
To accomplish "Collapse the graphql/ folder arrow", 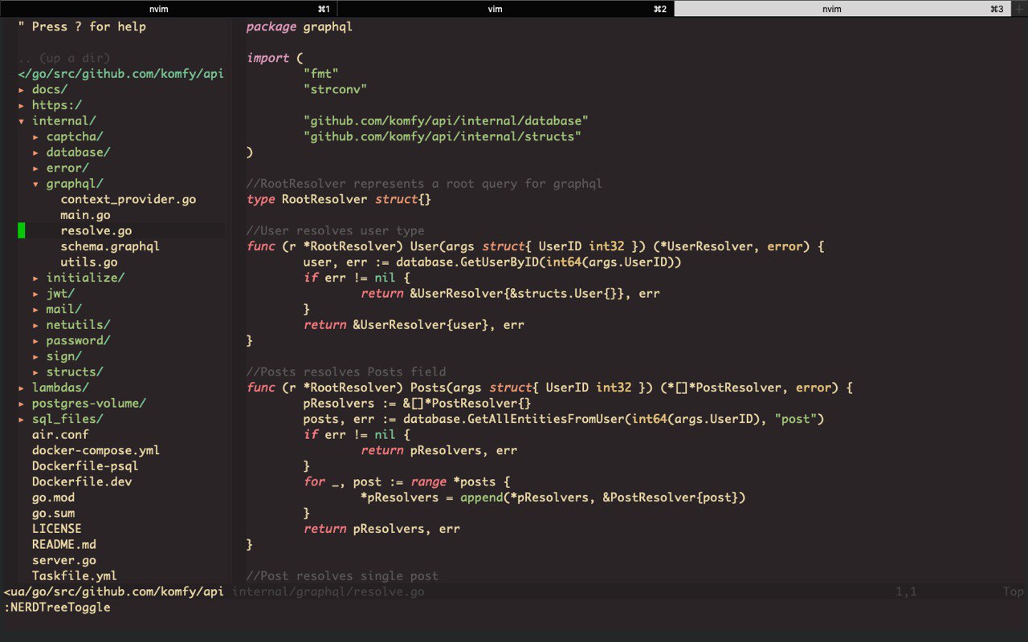I will tap(36, 184).
